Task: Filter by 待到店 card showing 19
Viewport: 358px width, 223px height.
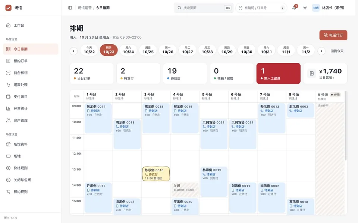Action: 185,73
